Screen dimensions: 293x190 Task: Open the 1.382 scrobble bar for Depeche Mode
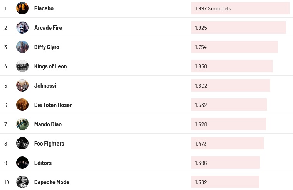[225, 182]
